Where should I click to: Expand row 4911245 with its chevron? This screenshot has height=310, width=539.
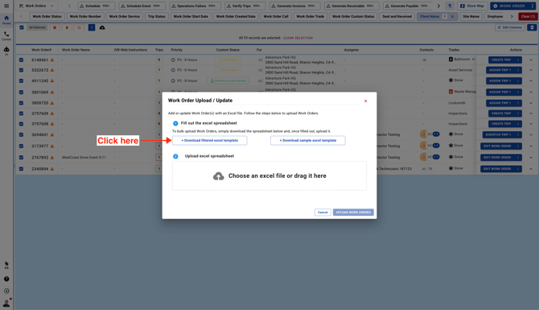point(531,81)
